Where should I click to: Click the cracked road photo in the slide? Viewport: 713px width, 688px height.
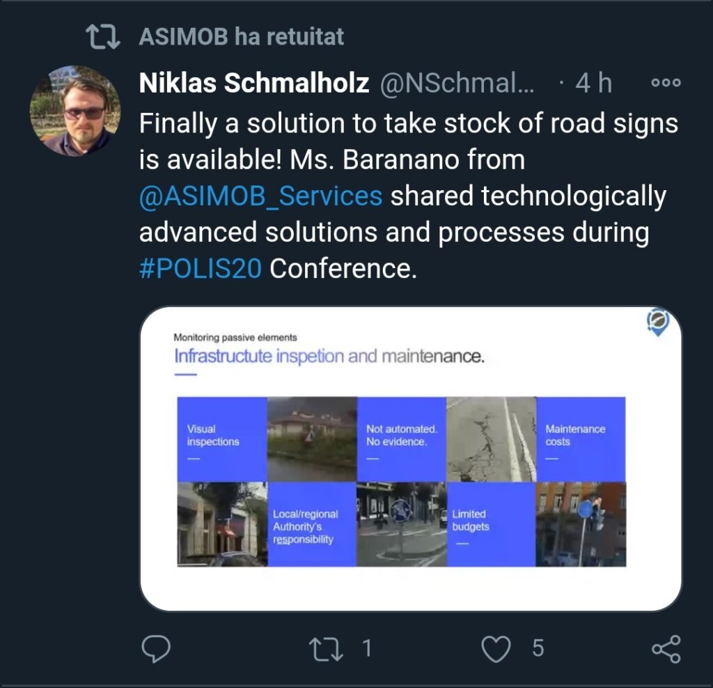[x=491, y=439]
